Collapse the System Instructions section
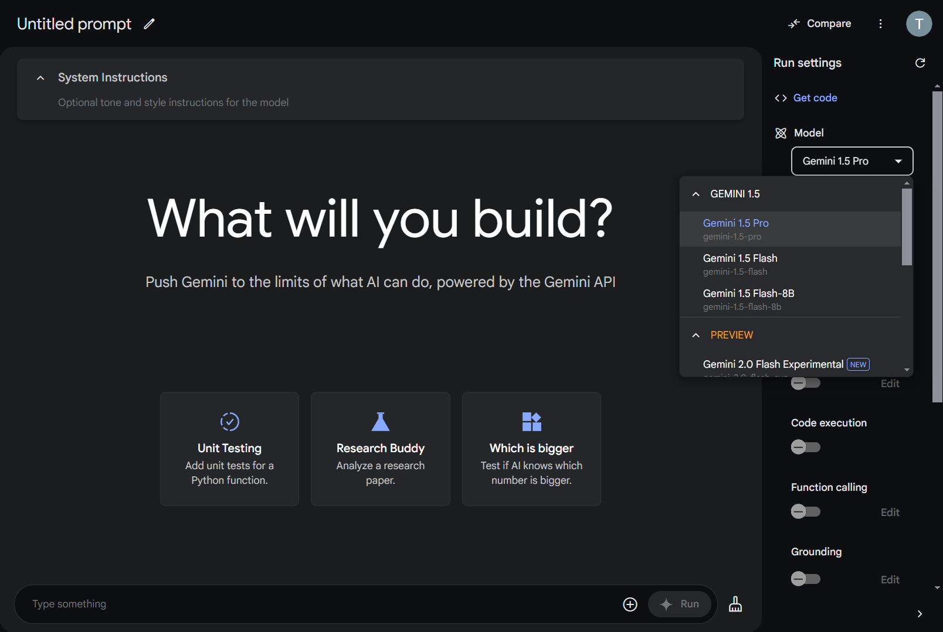 [40, 78]
